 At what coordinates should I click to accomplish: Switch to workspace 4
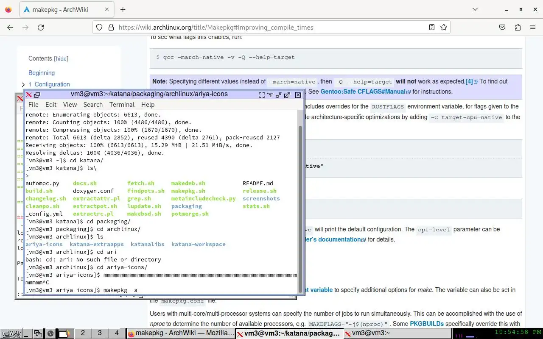coord(117,333)
